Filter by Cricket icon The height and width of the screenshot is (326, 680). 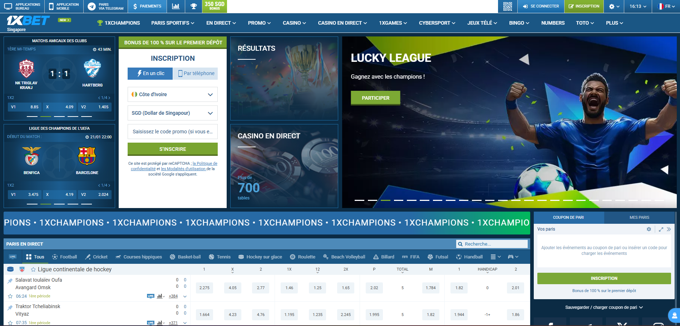97,257
